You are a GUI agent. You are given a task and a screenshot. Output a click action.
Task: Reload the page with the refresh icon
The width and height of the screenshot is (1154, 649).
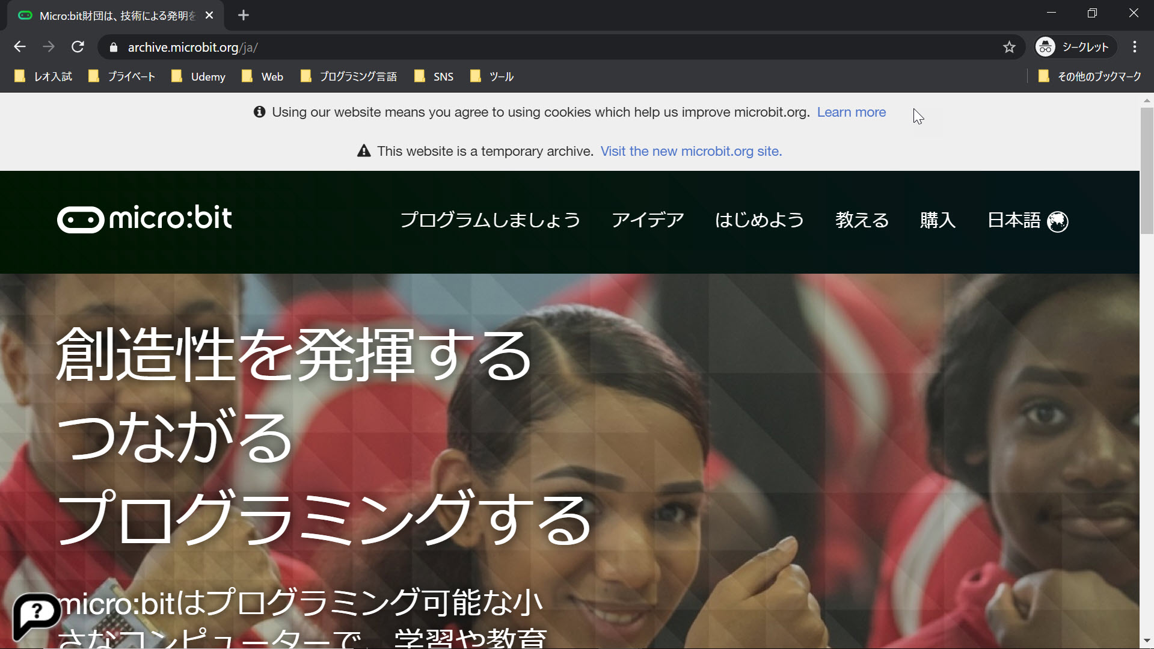78,47
